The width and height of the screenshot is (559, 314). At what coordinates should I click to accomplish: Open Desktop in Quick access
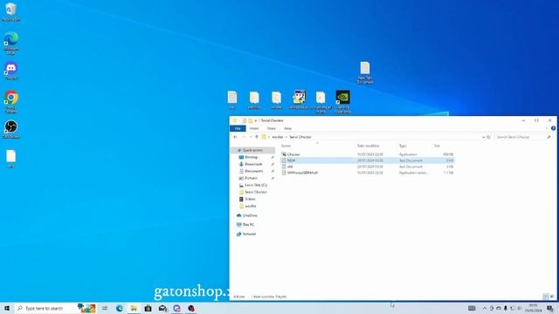point(251,157)
